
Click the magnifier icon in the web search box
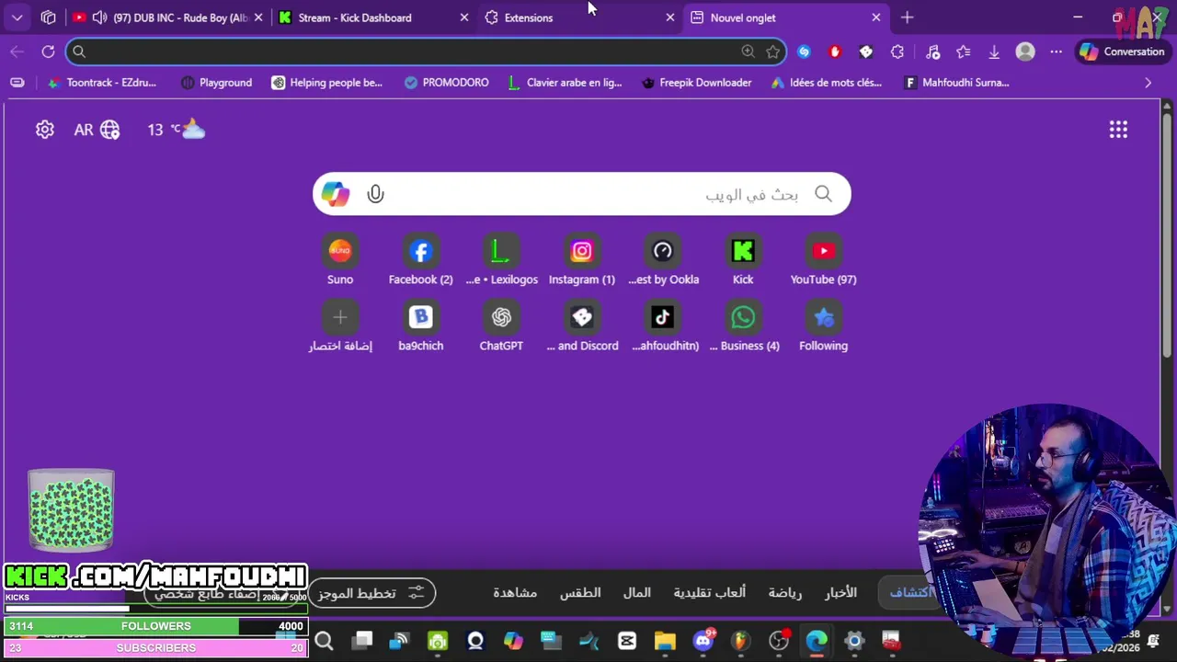click(823, 194)
